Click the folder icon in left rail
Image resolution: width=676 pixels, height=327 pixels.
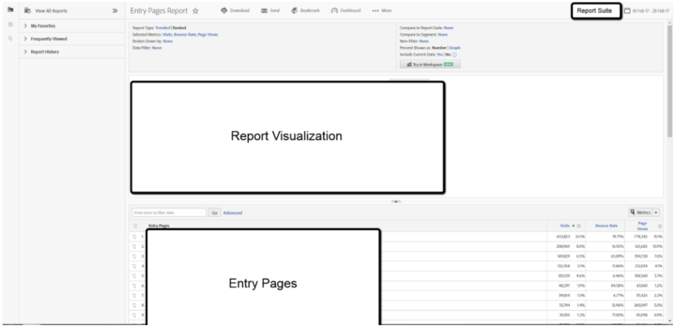tap(9, 11)
